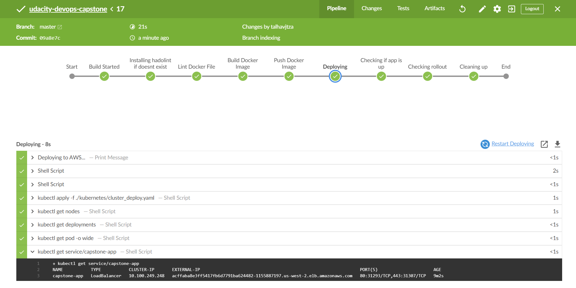Click the Print Message label
Image resolution: width=576 pixels, height=288 pixels.
click(111, 158)
